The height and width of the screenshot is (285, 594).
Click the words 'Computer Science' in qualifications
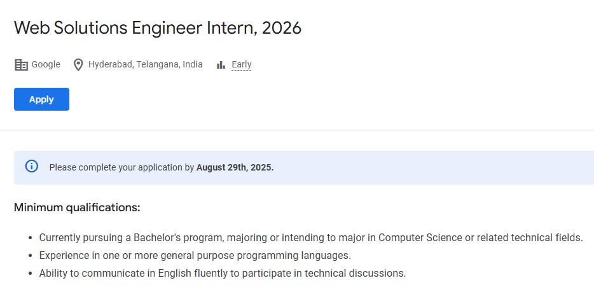[x=420, y=238]
